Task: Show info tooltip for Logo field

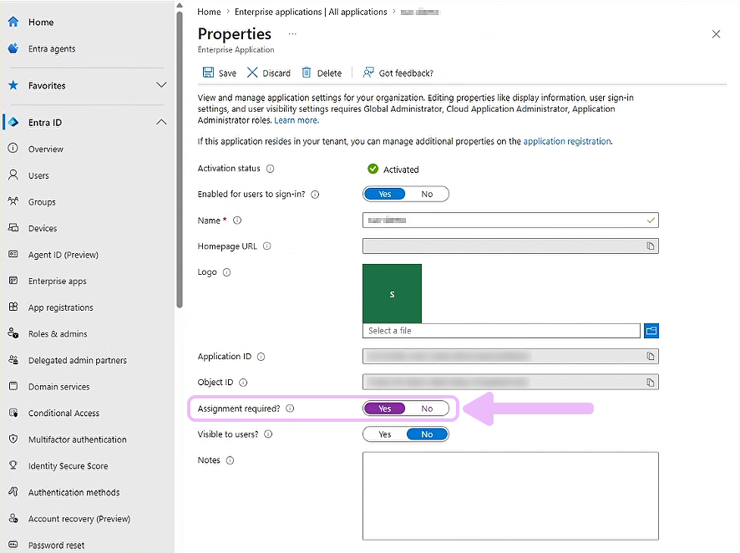Action: tap(226, 272)
